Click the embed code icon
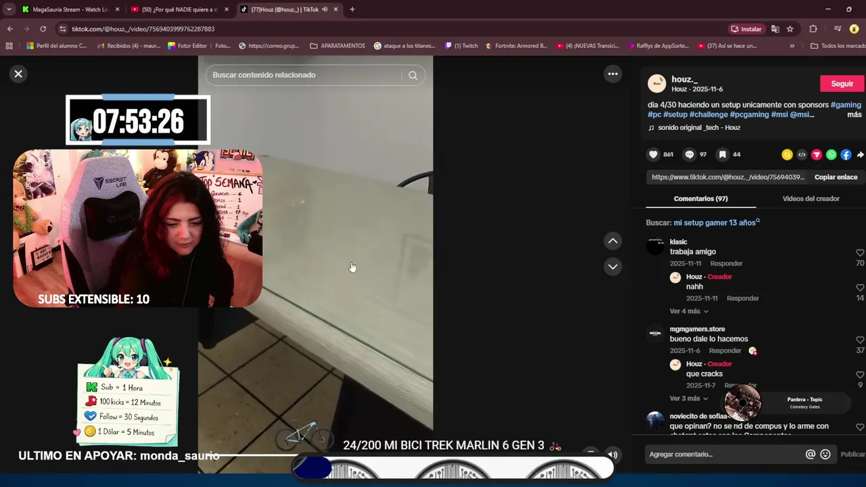Screen dimensions: 866x487 [x=802, y=155]
